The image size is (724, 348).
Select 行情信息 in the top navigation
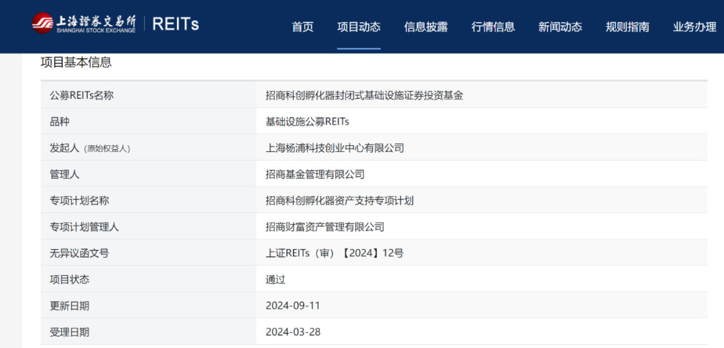coord(493,27)
